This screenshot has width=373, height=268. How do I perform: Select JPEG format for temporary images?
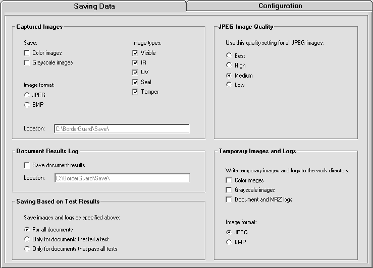coord(229,232)
